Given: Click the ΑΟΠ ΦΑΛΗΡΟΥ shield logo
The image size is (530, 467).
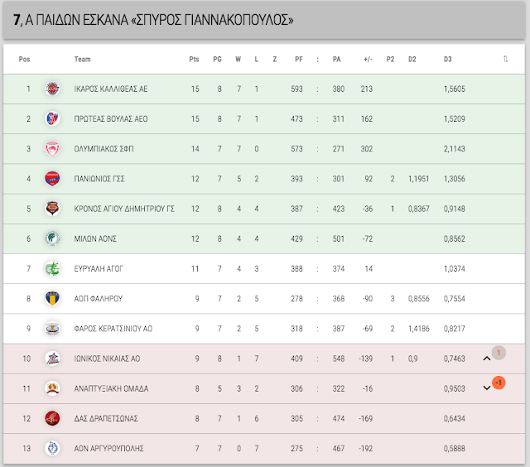Looking at the screenshot, I should pos(52,298).
